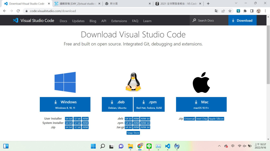Open the Windows Start button on taskbar
Image resolution: width=270 pixels, height=151 pixels.
click(93, 146)
